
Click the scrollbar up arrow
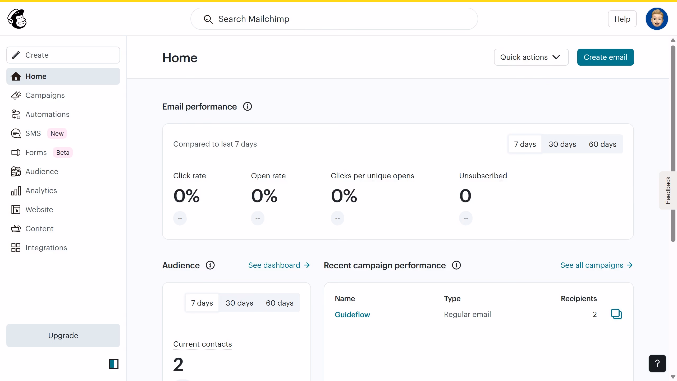[673, 40]
